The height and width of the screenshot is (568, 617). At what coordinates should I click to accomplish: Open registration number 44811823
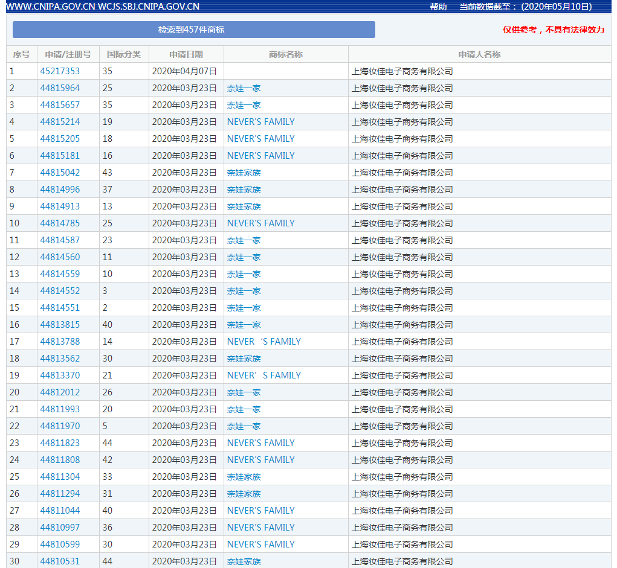[x=60, y=443]
